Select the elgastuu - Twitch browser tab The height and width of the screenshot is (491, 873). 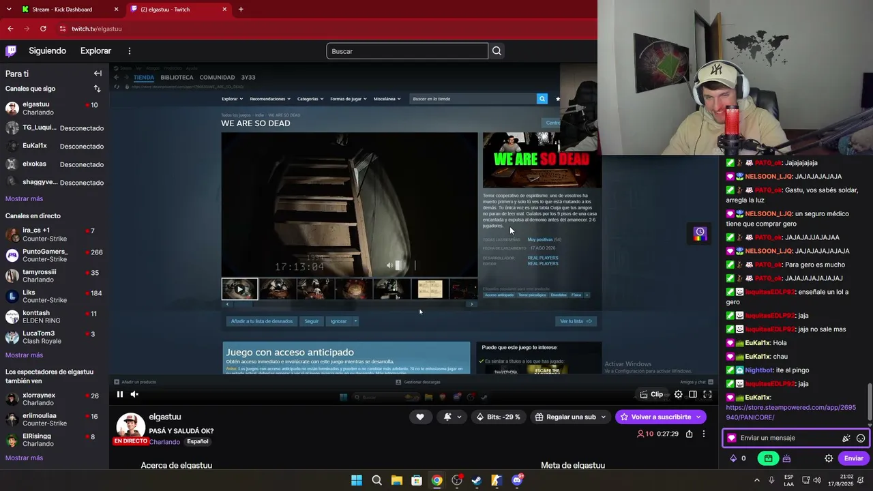coord(179,10)
